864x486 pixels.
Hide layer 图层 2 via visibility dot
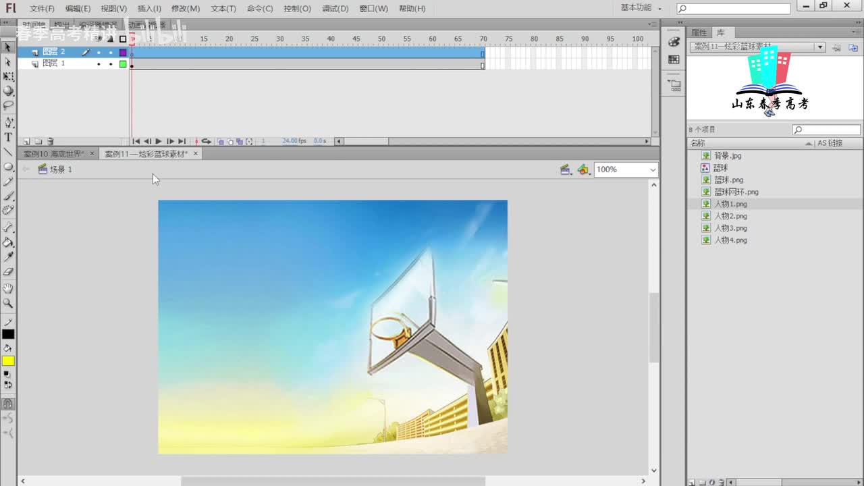pyautogui.click(x=99, y=52)
